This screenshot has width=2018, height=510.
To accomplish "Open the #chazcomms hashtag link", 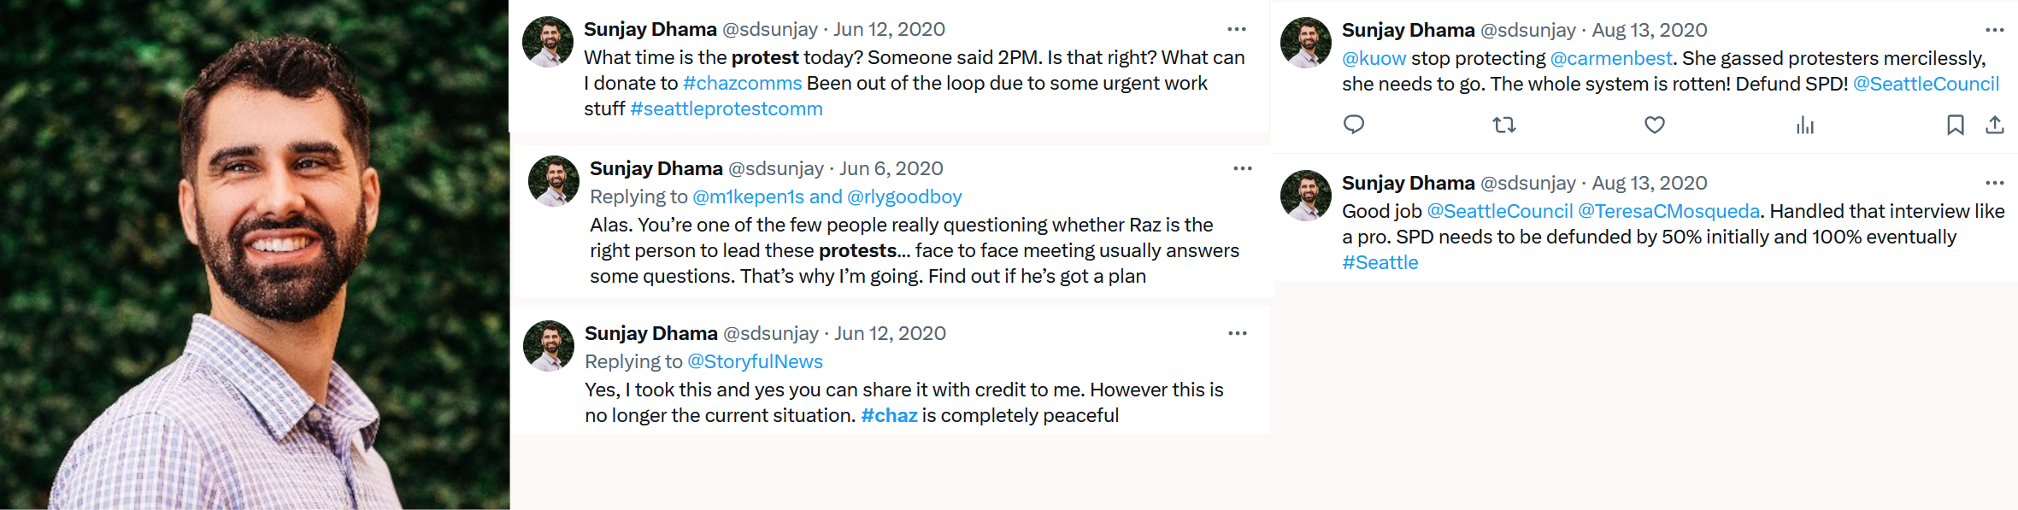I will click(742, 83).
